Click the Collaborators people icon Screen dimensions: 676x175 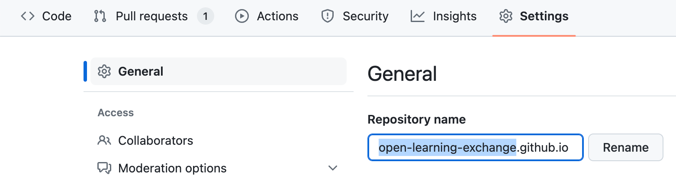coord(104,140)
